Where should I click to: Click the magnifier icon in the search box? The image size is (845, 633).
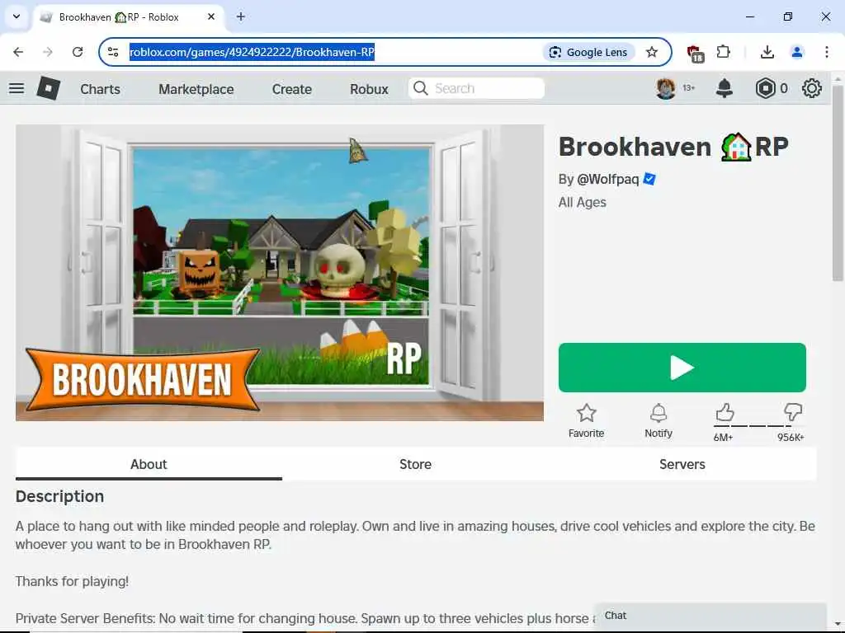420,88
